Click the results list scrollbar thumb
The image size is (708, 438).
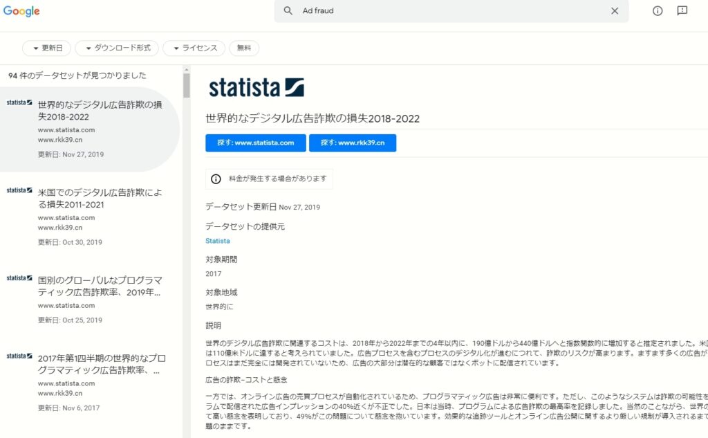(187, 85)
